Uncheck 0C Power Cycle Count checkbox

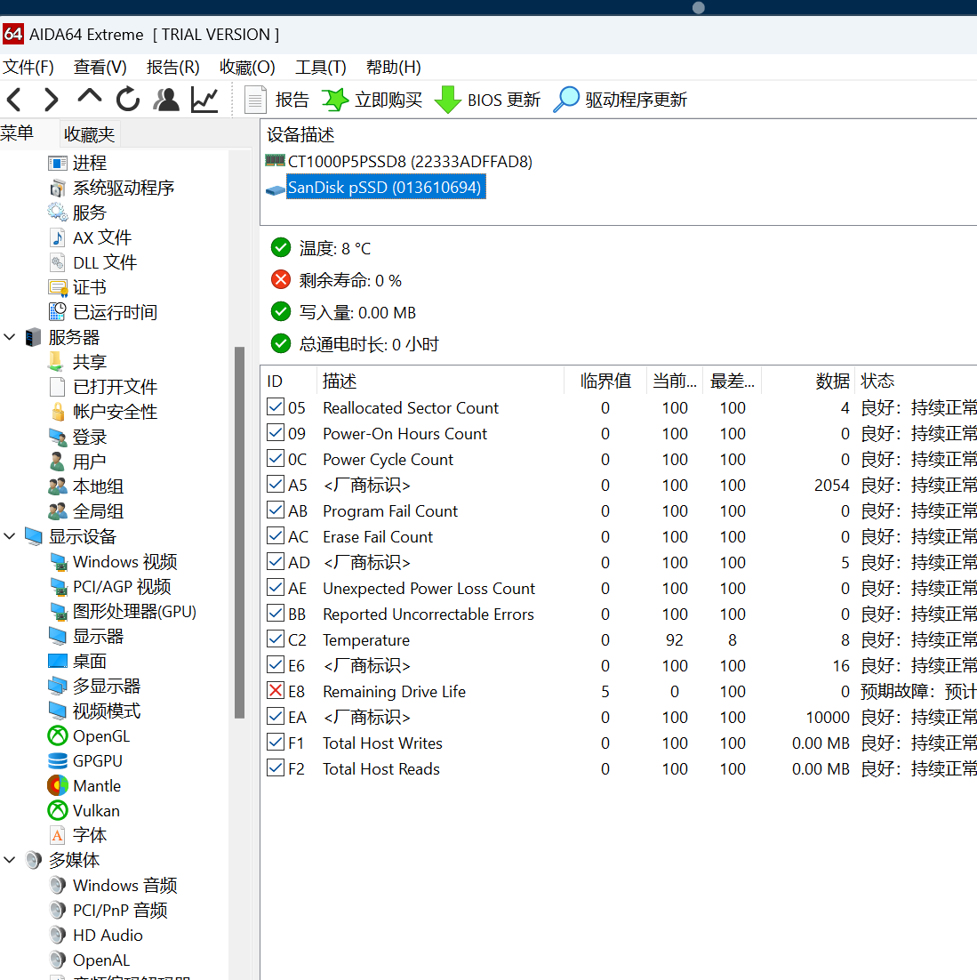coord(276,459)
